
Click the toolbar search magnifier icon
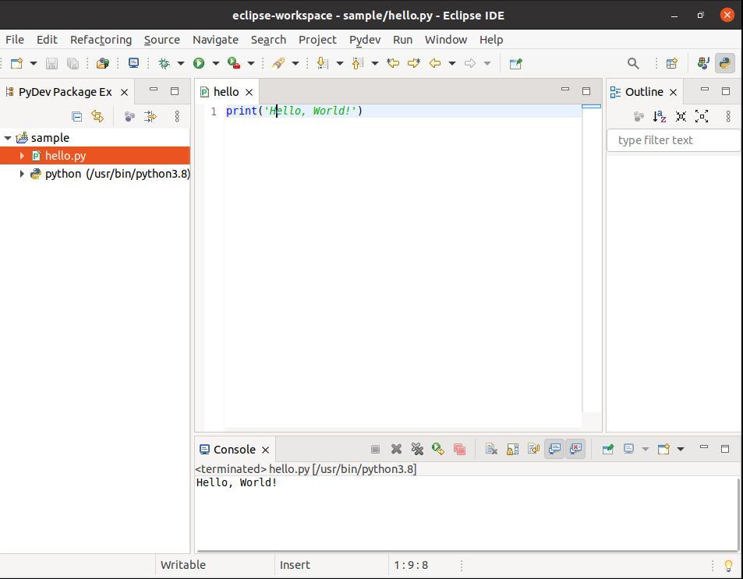(x=633, y=63)
